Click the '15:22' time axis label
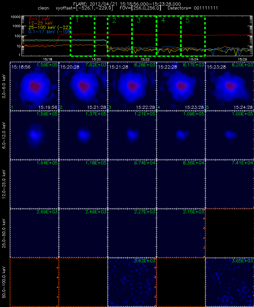 (145, 59)
